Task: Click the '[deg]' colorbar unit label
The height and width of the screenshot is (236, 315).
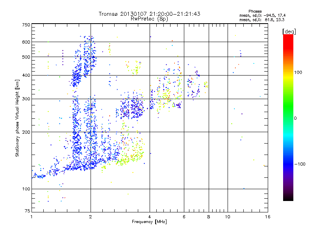Action: (x=289, y=31)
